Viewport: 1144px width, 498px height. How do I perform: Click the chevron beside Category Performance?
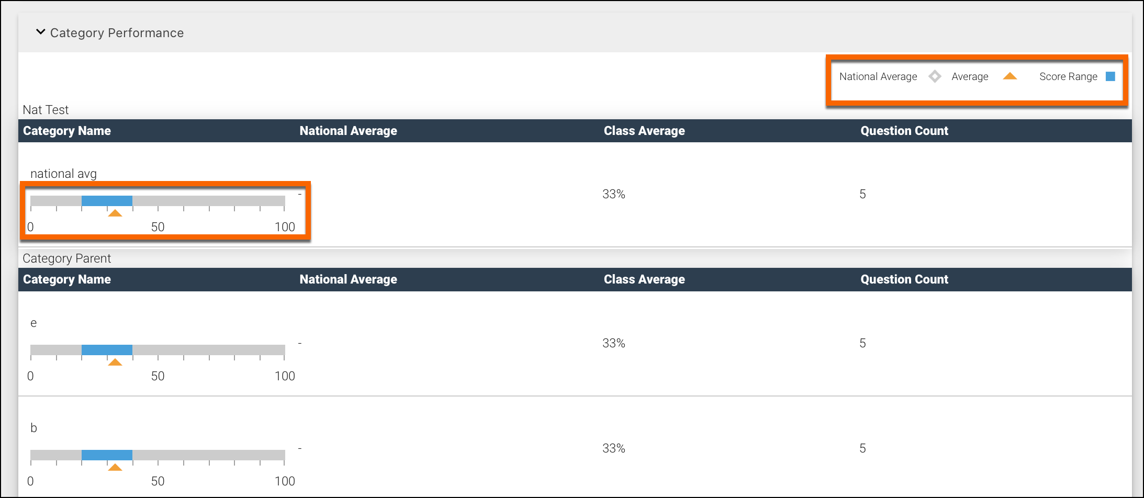(x=40, y=31)
